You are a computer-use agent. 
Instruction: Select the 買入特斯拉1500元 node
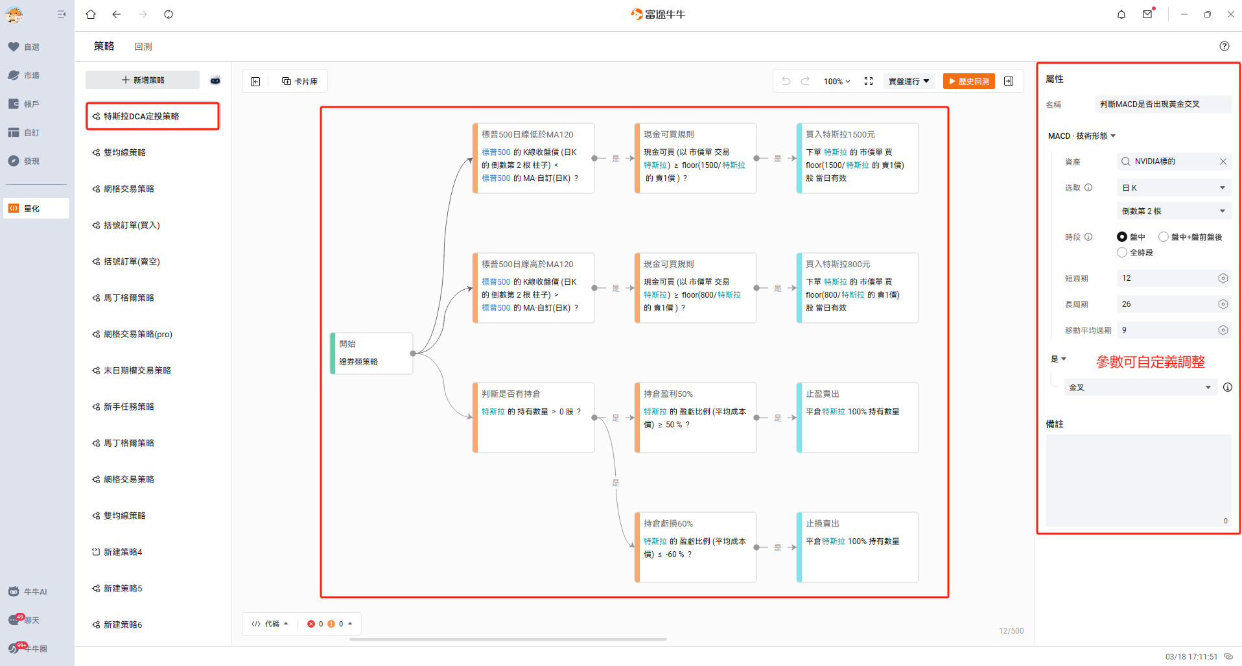(858, 158)
